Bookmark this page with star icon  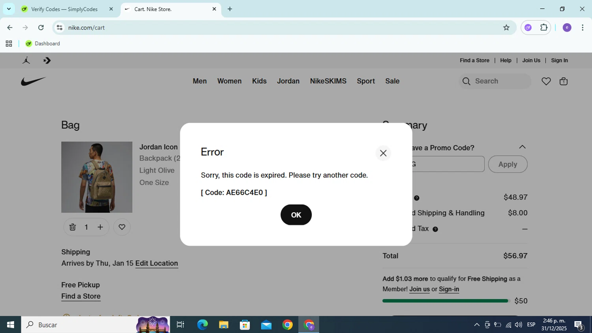click(506, 28)
